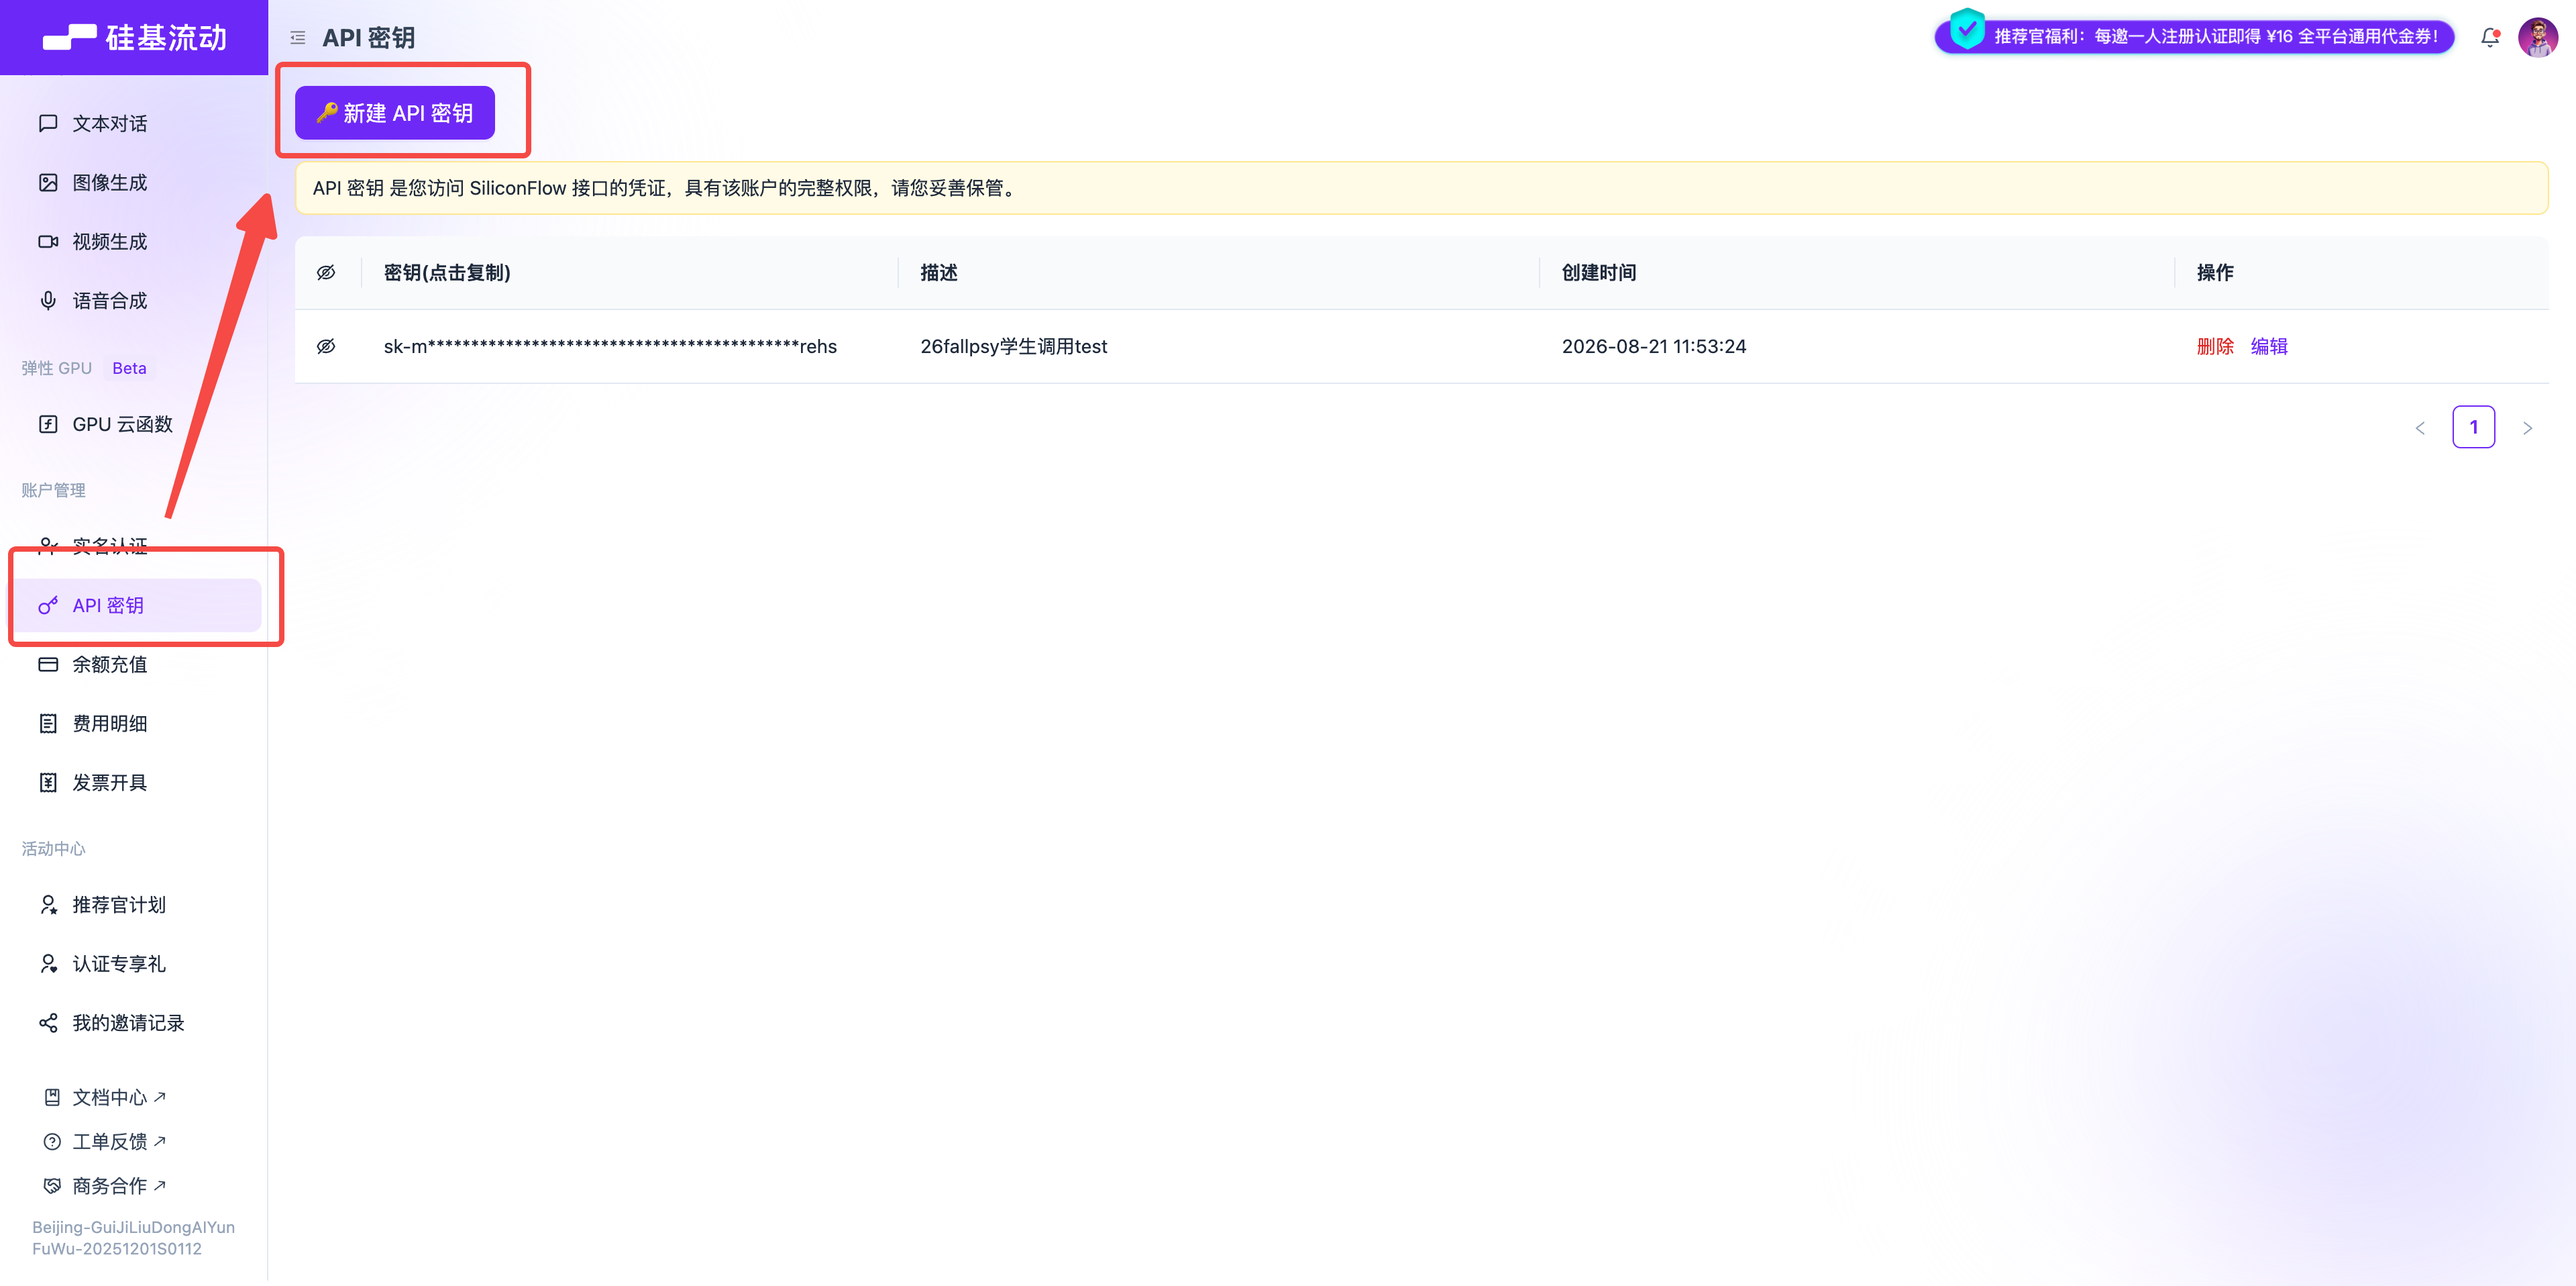This screenshot has height=1286, width=2576.
Task: Go to 余额充值 page
Action: click(x=109, y=664)
